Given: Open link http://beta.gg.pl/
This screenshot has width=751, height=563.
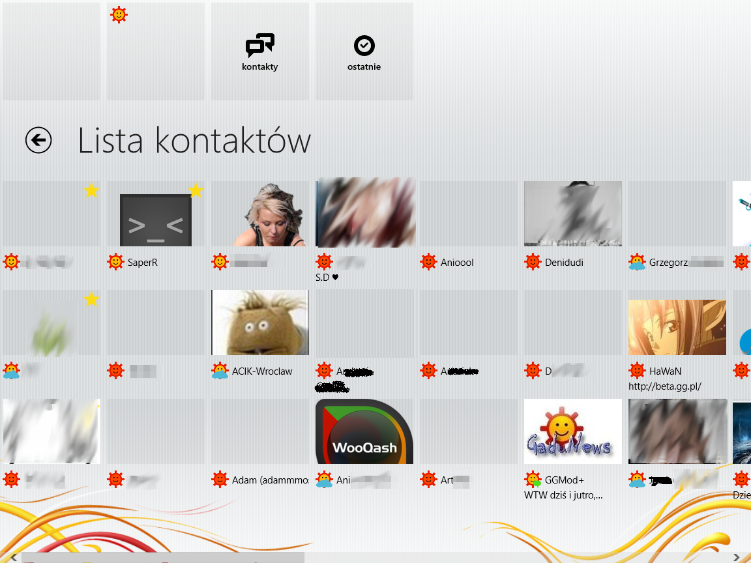Looking at the screenshot, I should coord(665,386).
